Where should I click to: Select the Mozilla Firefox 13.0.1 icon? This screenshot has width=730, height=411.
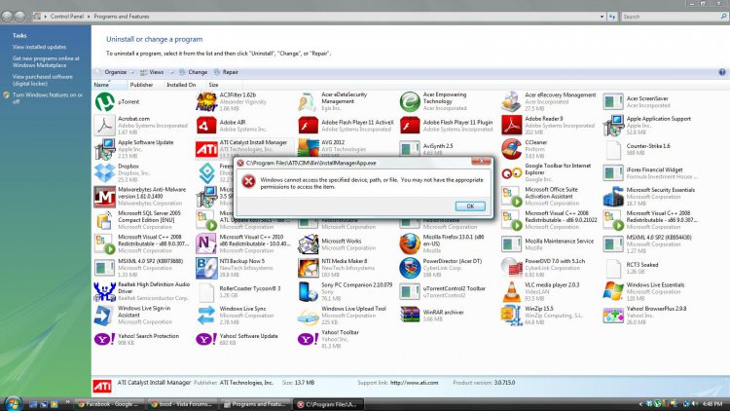(x=410, y=243)
